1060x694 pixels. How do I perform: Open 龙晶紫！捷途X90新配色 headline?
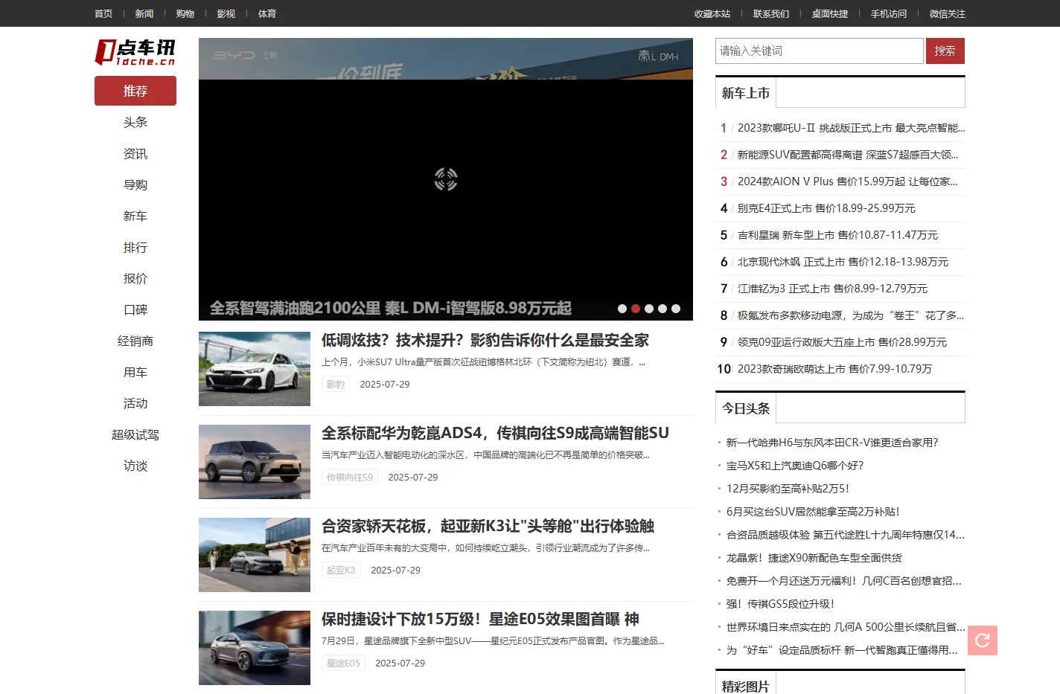pyautogui.click(x=814, y=558)
